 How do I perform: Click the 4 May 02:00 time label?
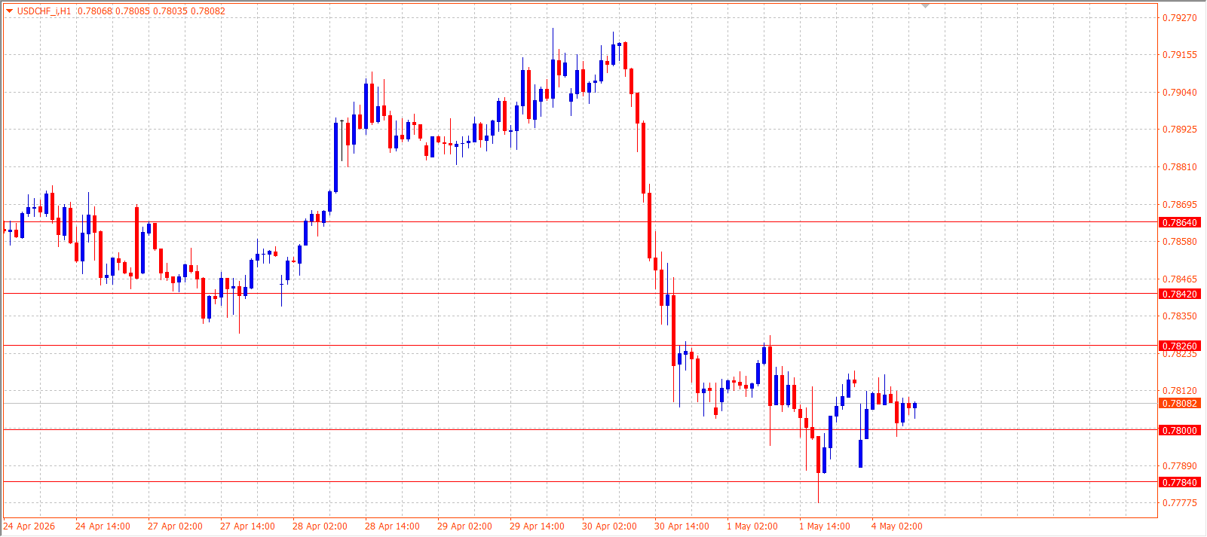[897, 526]
